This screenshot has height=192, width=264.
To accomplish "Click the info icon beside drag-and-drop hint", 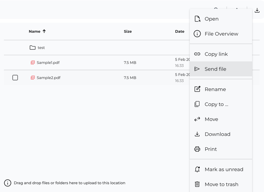I will (x=7, y=183).
